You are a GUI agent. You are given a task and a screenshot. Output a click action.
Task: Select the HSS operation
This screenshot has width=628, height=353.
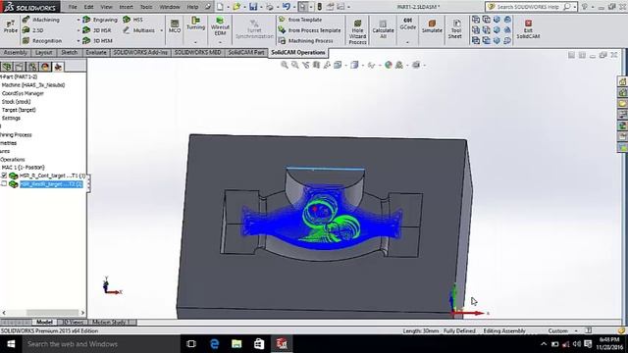point(133,20)
